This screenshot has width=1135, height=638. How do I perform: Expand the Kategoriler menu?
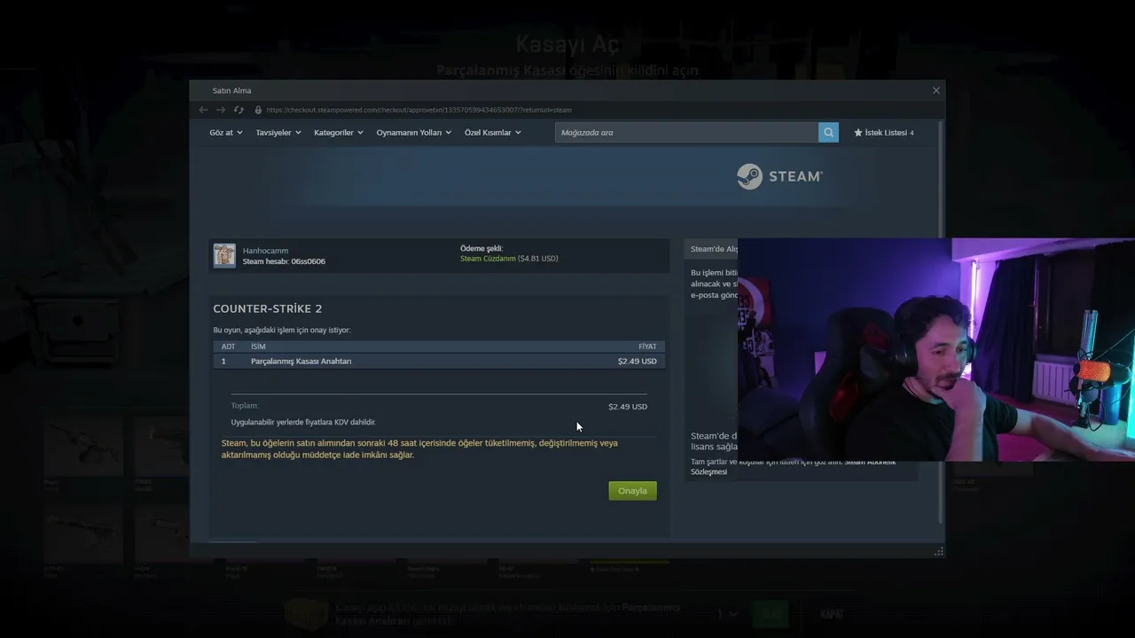339,133
